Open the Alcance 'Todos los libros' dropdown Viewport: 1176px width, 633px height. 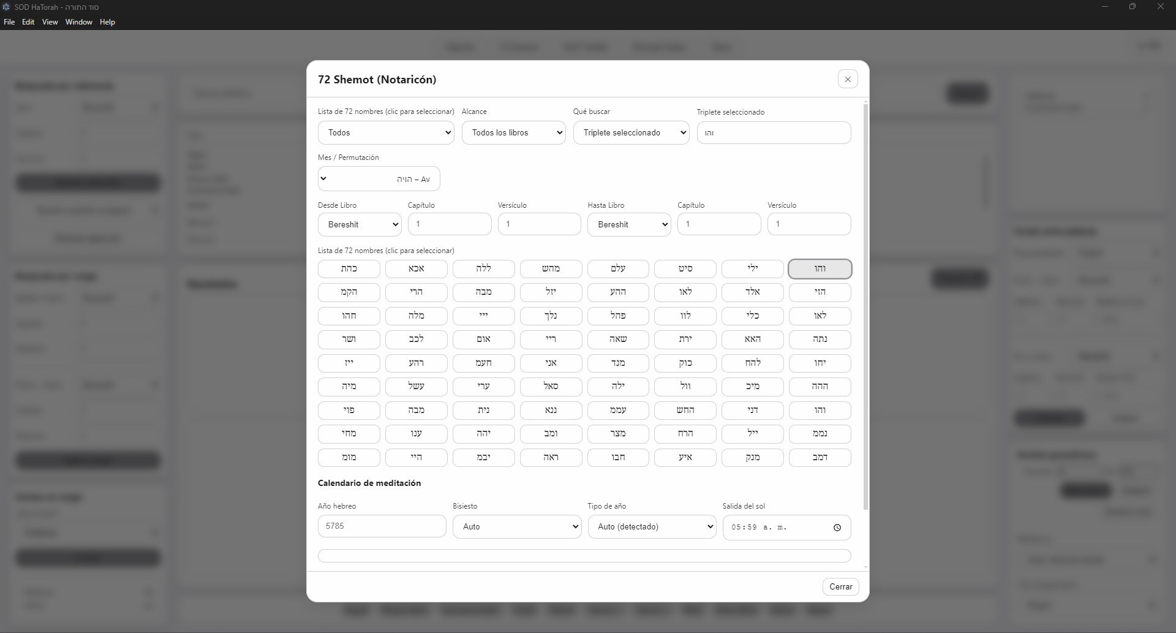click(513, 132)
